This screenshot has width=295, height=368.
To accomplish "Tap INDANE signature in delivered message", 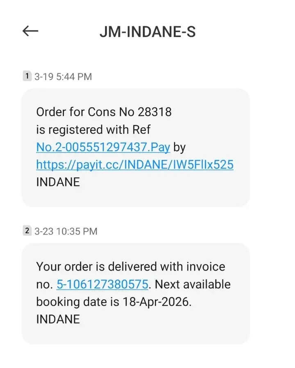I will coord(58,319).
